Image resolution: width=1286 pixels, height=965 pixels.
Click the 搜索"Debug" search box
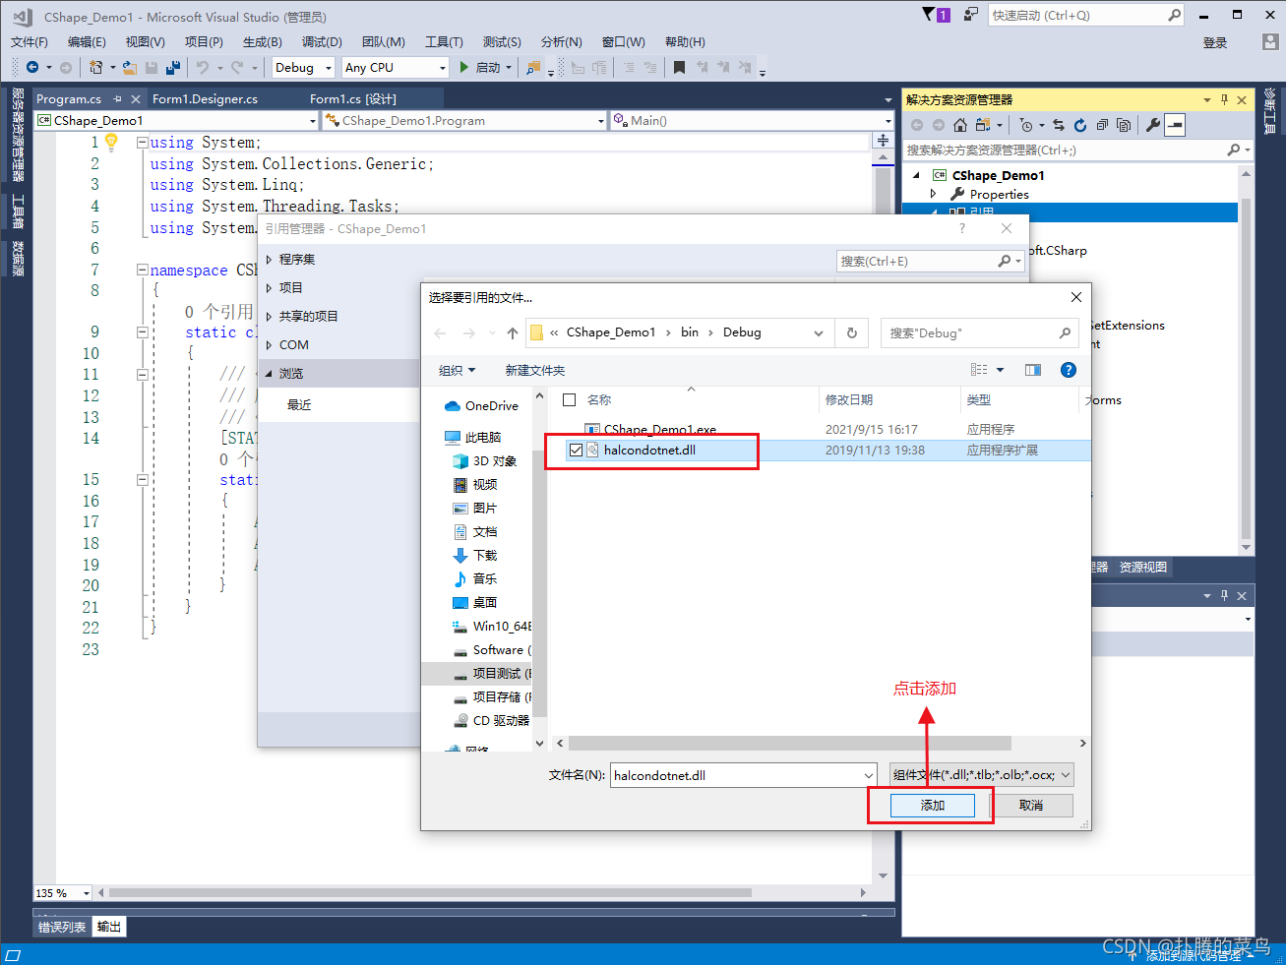pos(979,332)
